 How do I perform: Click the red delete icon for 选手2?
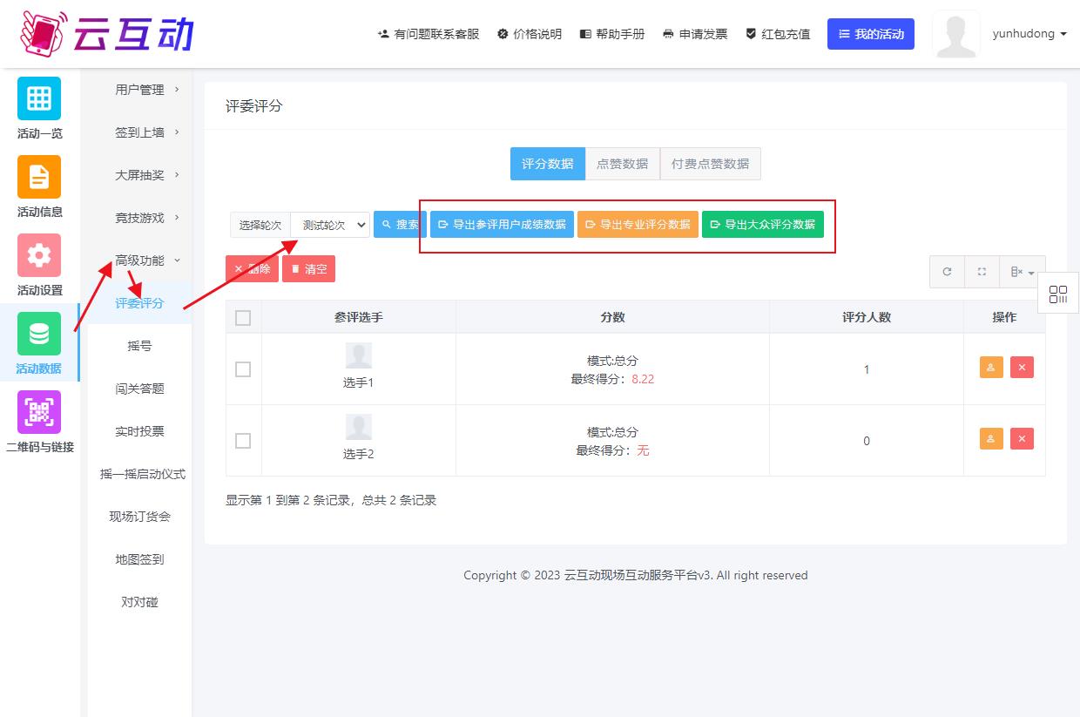tap(1022, 439)
